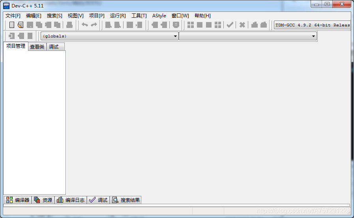The image size is (354, 218).
Task: Open the 帮助[H] menu
Action: coord(202,15)
